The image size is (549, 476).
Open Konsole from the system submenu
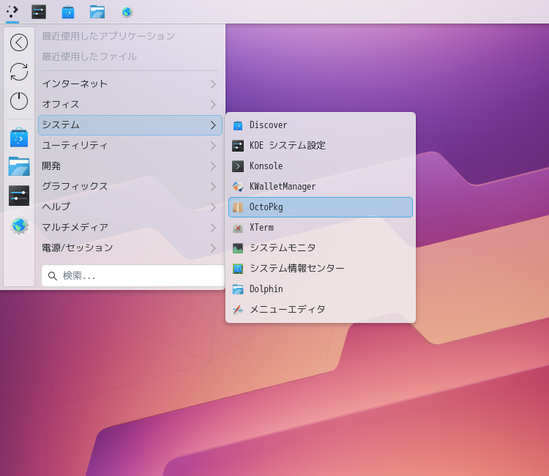(x=320, y=166)
